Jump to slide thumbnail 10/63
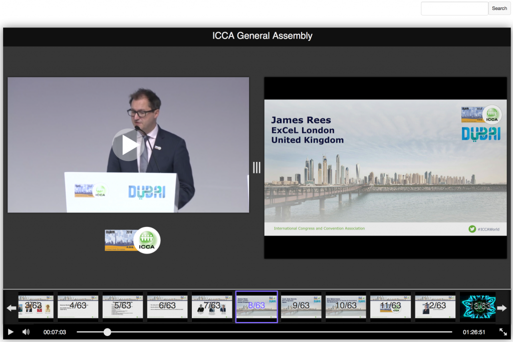Image resolution: width=513 pixels, height=342 pixels. (346, 306)
